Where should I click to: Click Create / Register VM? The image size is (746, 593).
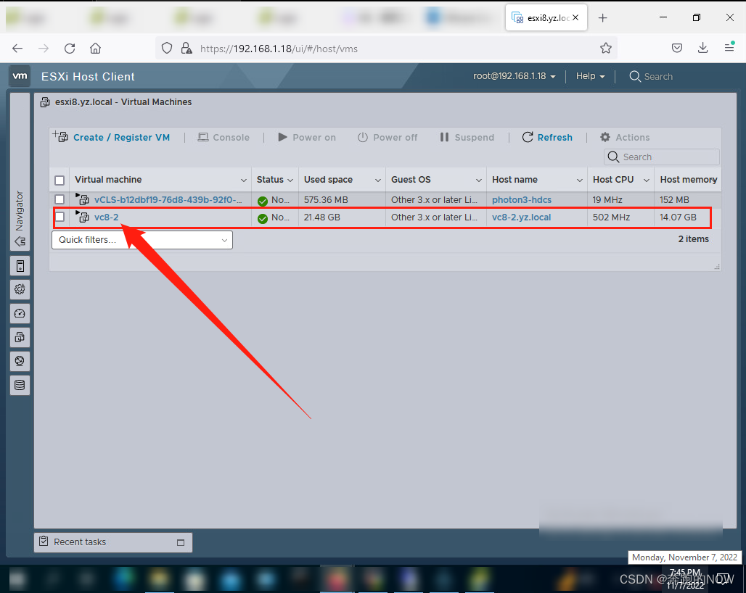pyautogui.click(x=111, y=137)
